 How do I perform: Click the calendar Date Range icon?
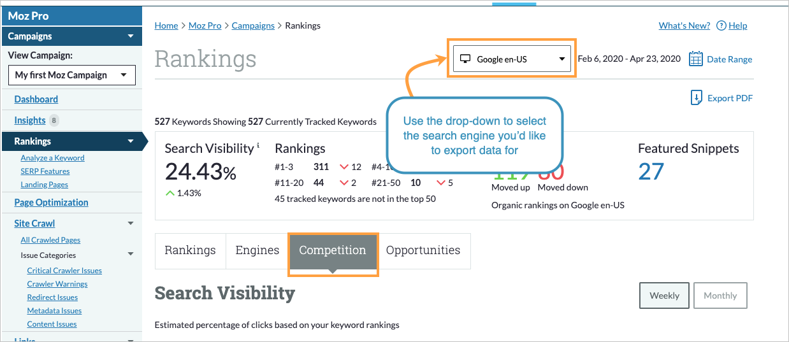pos(695,59)
